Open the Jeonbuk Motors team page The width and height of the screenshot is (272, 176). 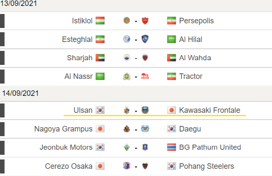(66, 147)
